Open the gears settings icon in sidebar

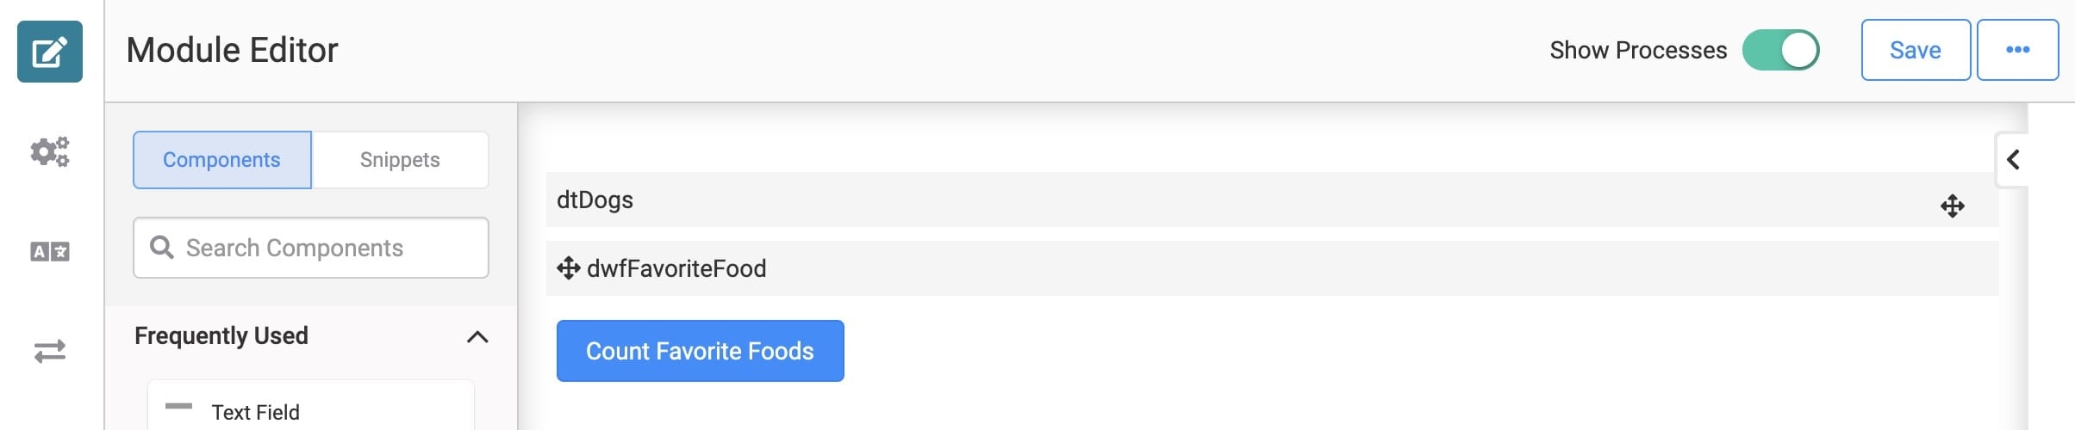[x=50, y=152]
